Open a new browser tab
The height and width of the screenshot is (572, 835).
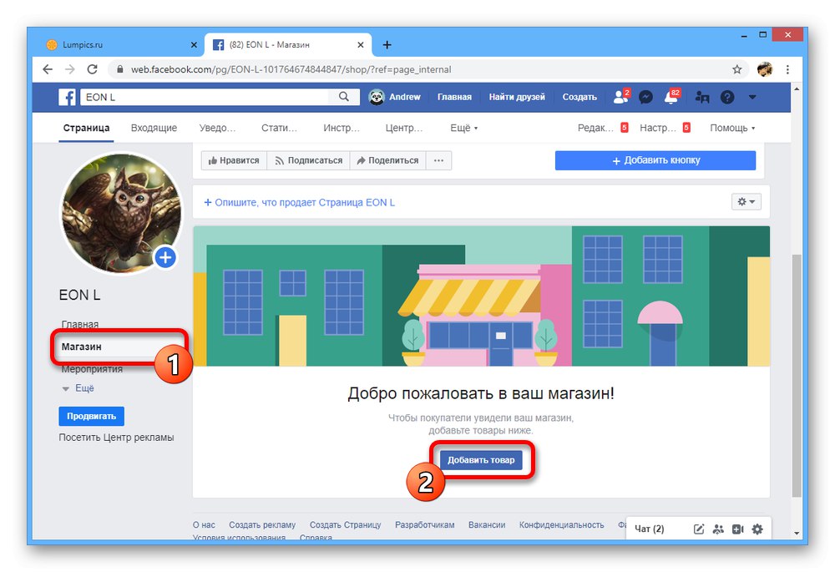tap(387, 45)
